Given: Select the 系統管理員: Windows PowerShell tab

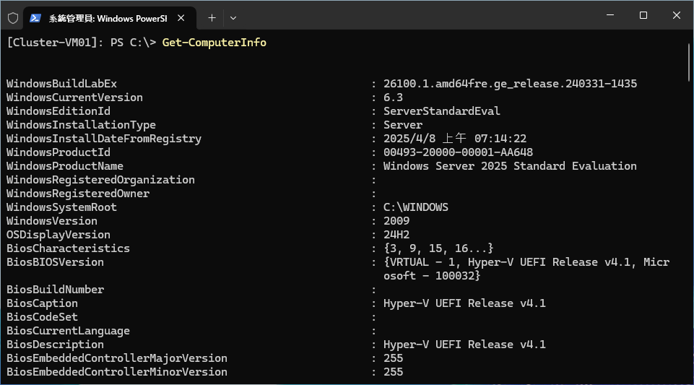Looking at the screenshot, I should (x=108, y=17).
